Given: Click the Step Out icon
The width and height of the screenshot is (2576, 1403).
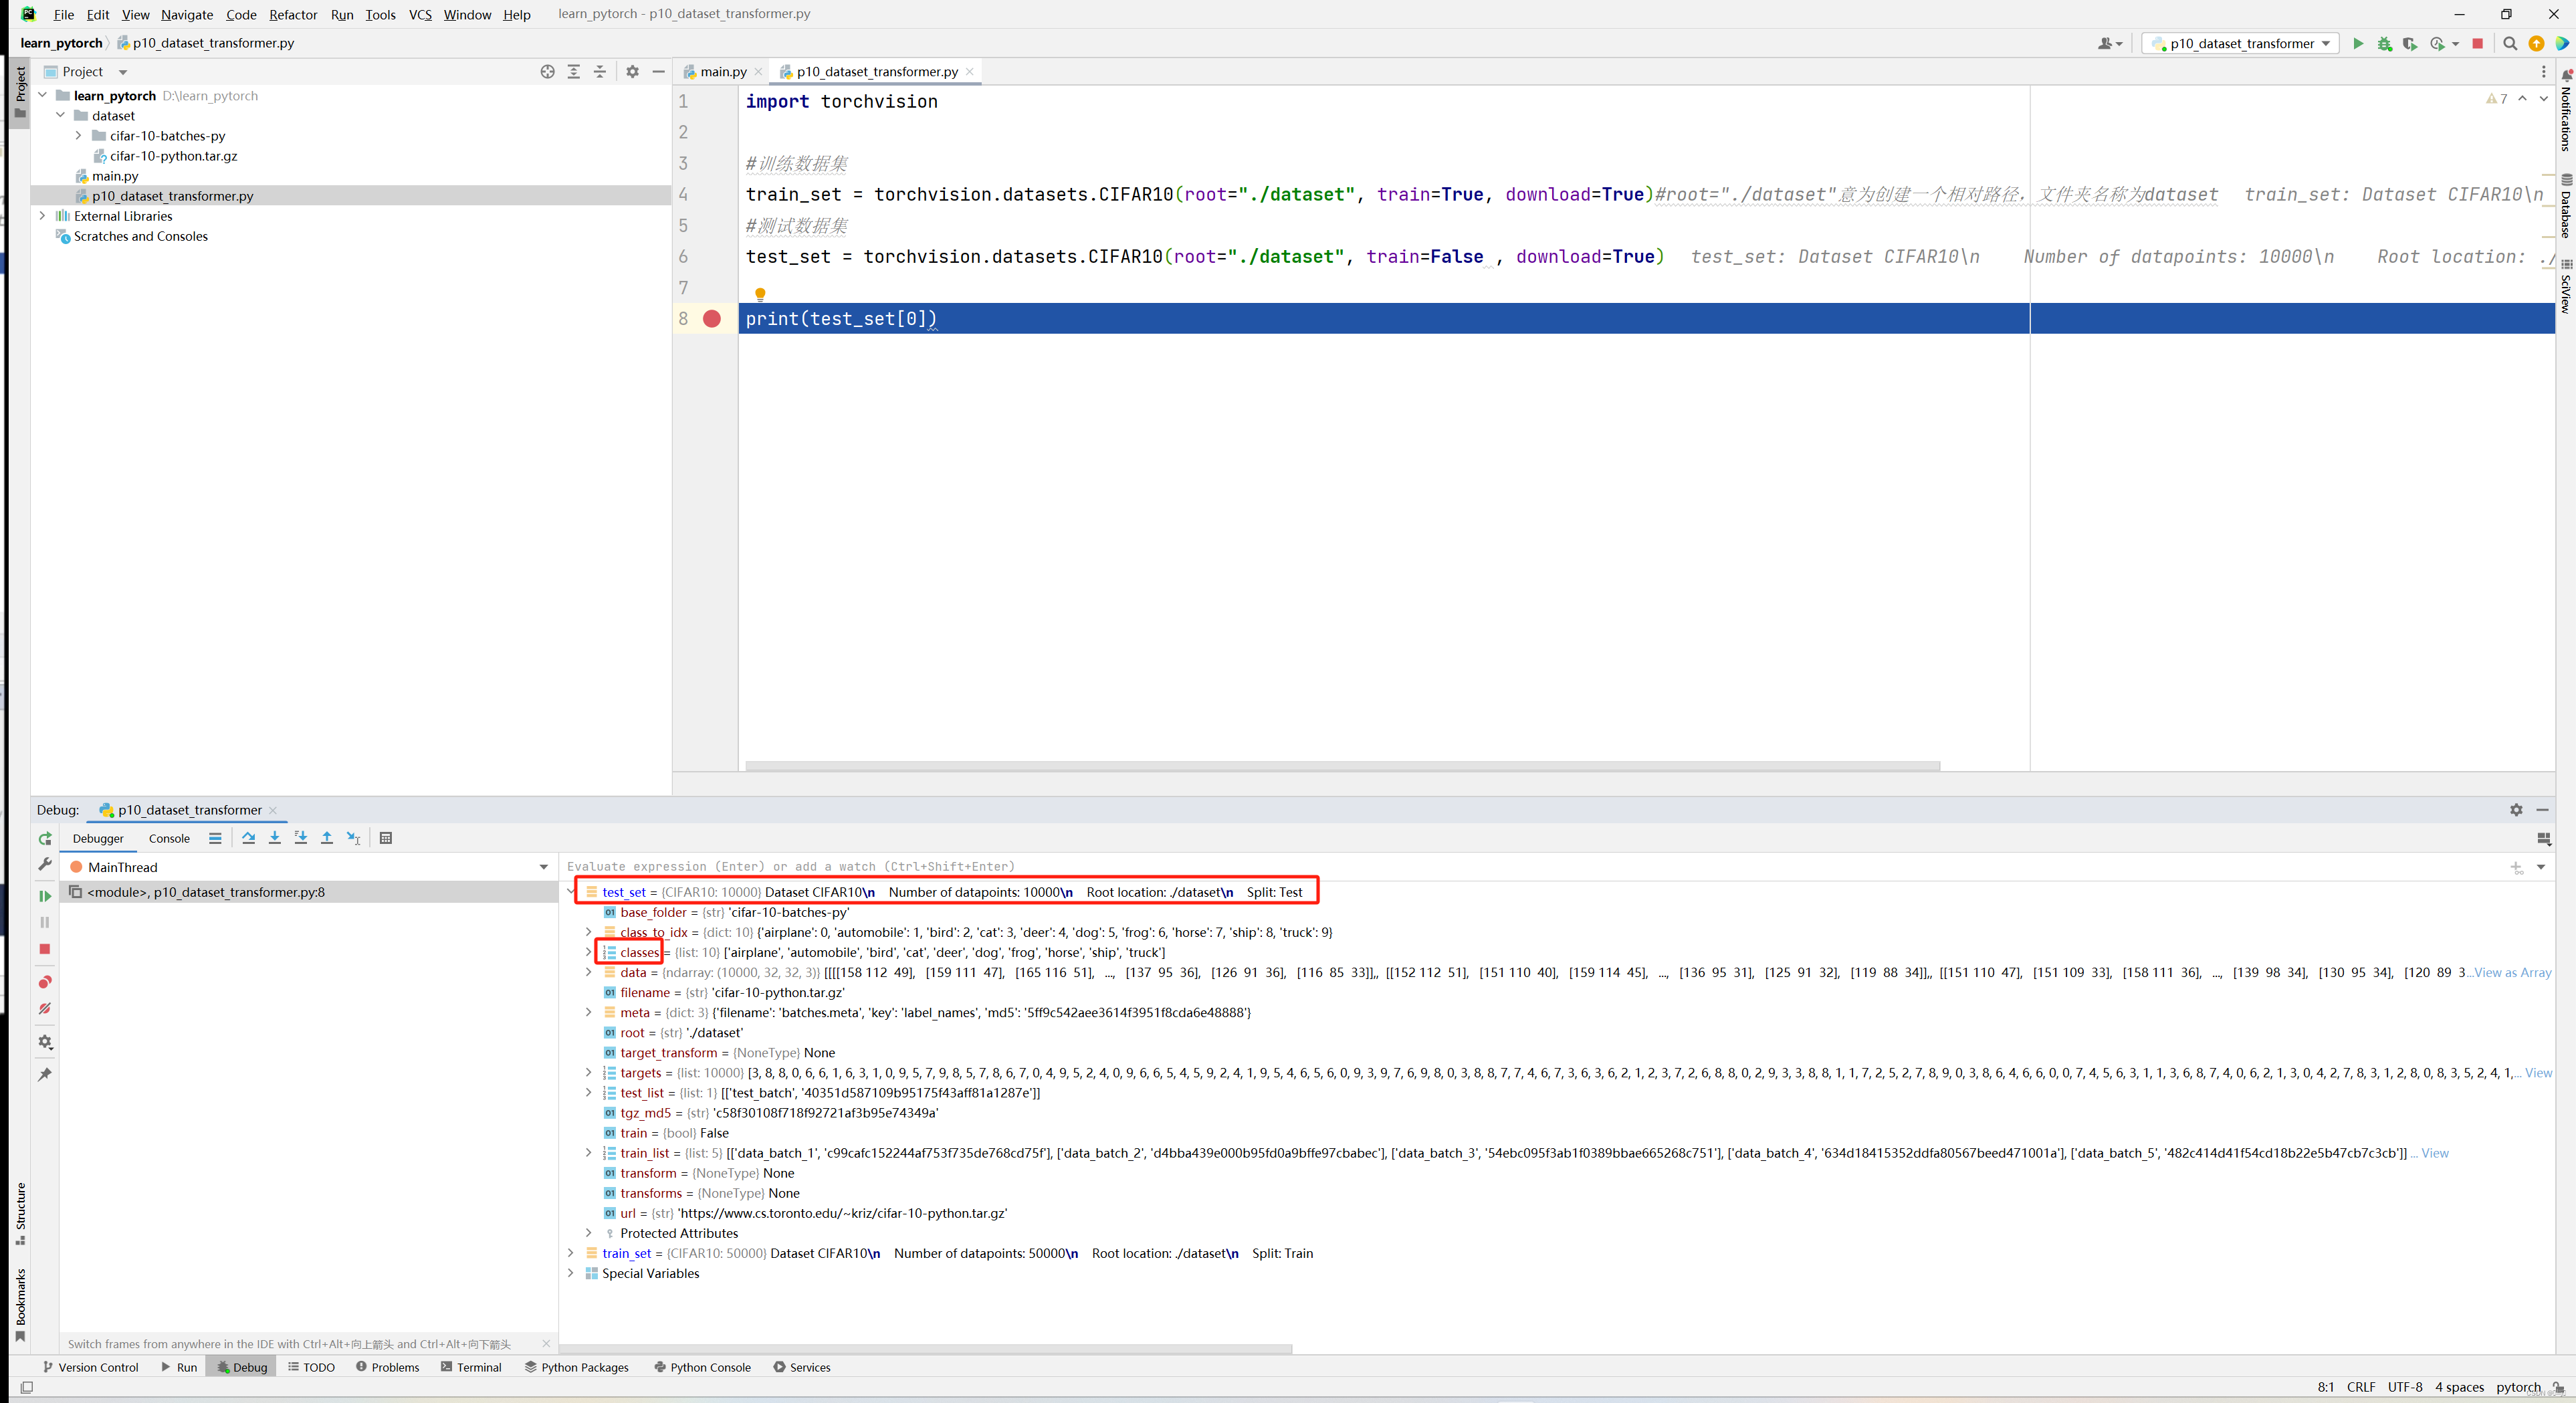Looking at the screenshot, I should [x=326, y=838].
